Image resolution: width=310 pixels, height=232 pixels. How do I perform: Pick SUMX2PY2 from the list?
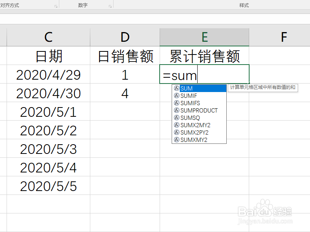pyautogui.click(x=199, y=132)
